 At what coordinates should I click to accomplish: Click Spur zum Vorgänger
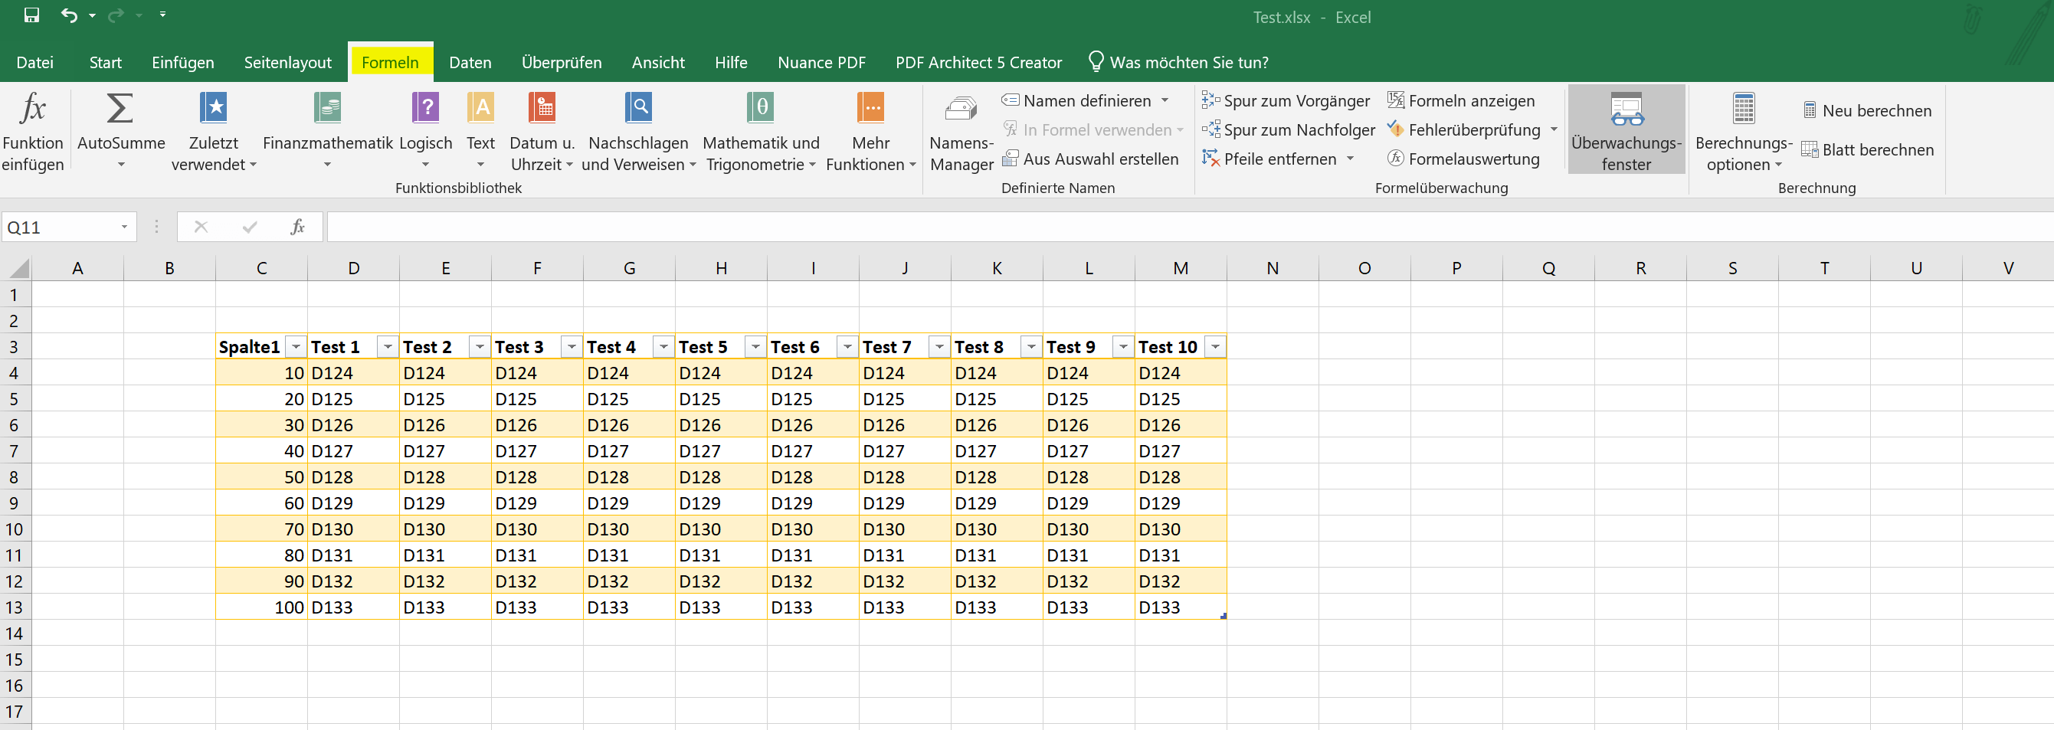(x=1286, y=100)
